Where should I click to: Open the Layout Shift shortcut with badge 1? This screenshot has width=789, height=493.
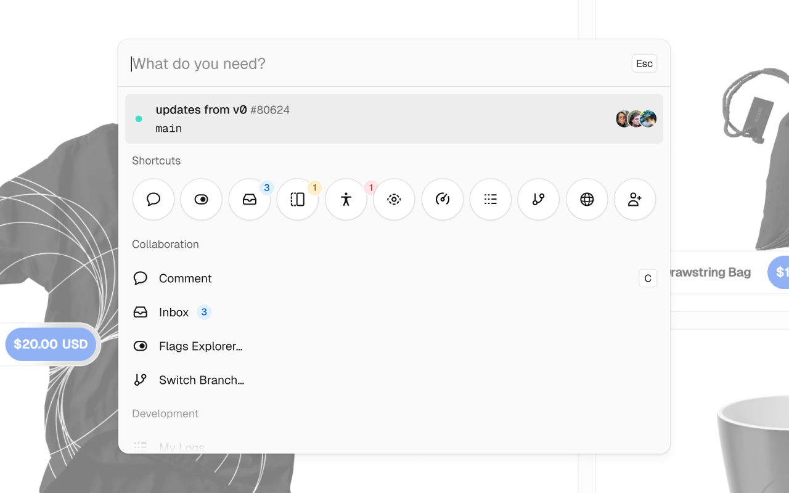coord(298,199)
